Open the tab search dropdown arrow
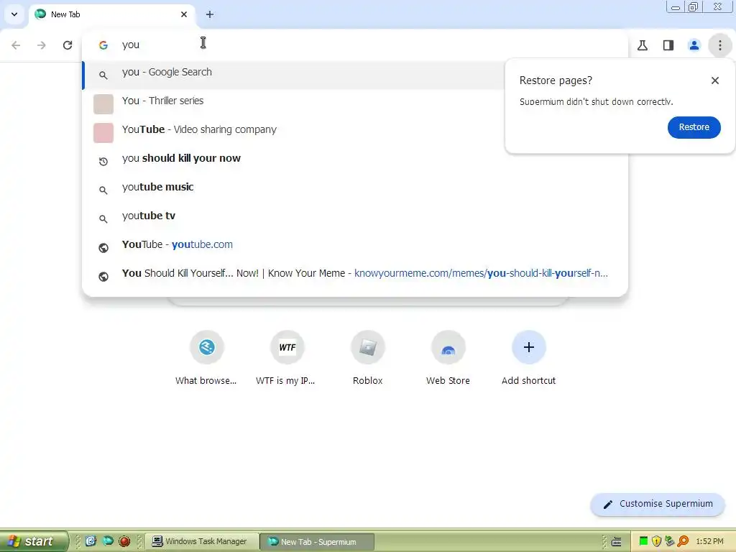 coord(14,14)
